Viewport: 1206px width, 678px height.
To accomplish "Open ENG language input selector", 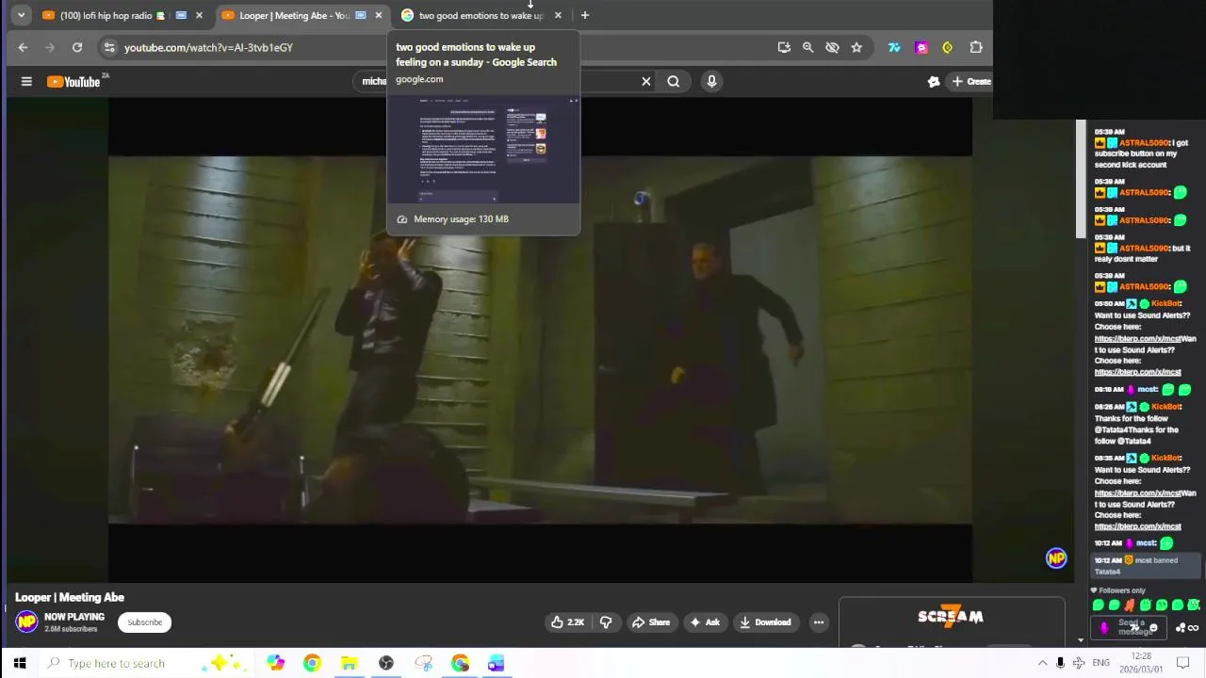I will click(1100, 663).
